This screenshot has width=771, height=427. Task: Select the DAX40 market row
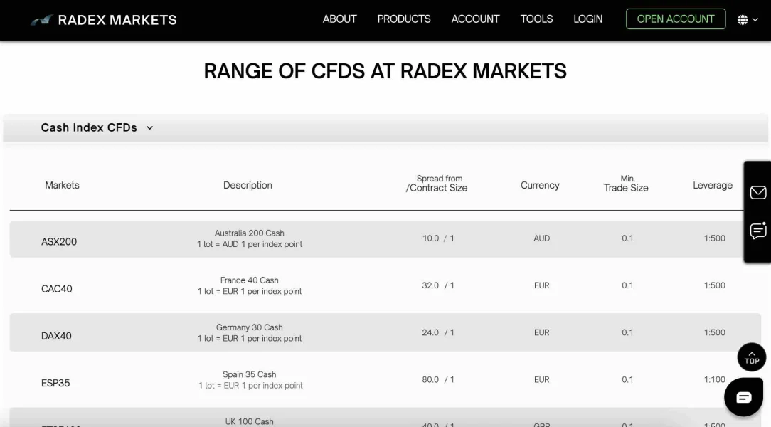[57, 336]
